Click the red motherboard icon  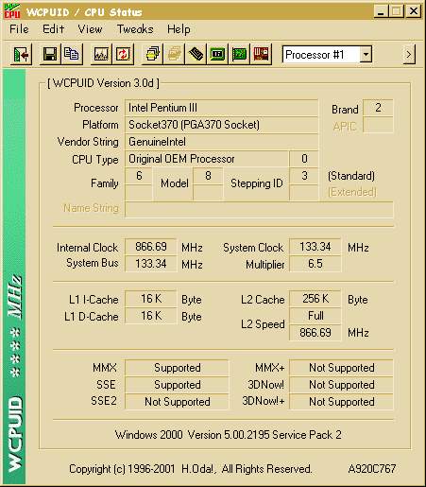[261, 54]
